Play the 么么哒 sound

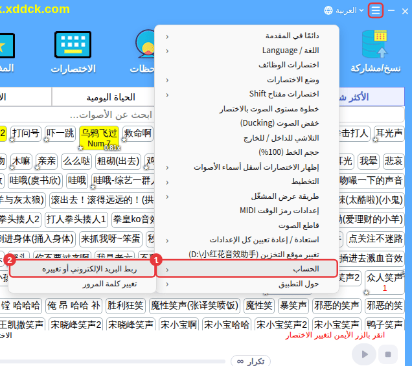(x=76, y=161)
